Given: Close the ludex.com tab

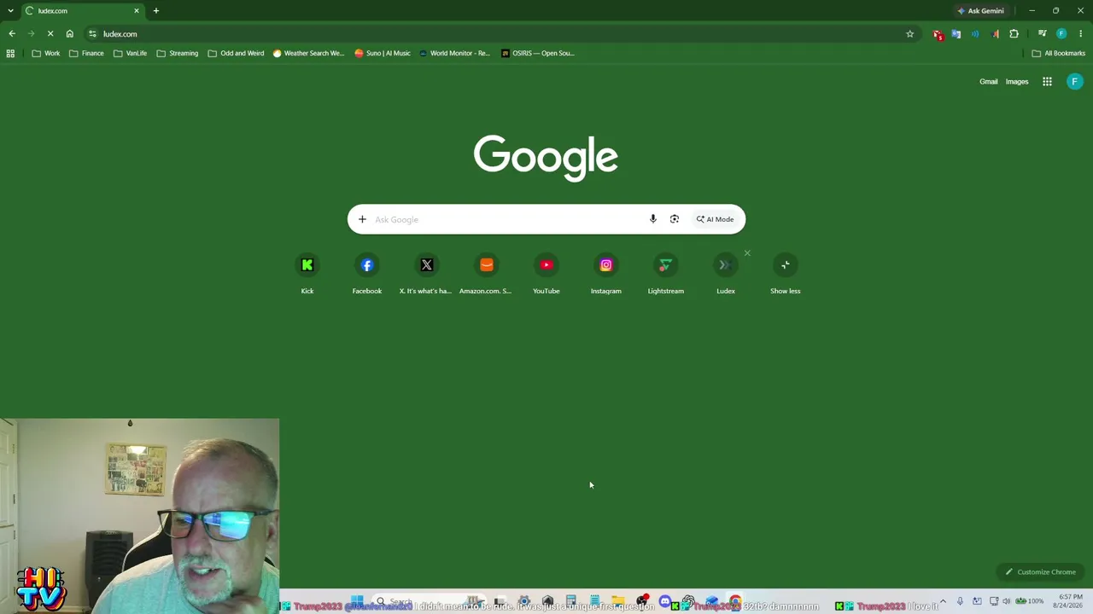Looking at the screenshot, I should point(136,11).
